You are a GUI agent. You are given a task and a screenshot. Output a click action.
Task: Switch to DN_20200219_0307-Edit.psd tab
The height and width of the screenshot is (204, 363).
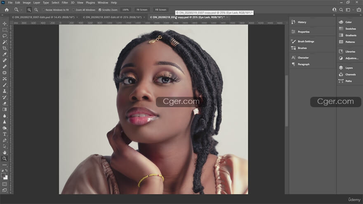tap(43, 17)
